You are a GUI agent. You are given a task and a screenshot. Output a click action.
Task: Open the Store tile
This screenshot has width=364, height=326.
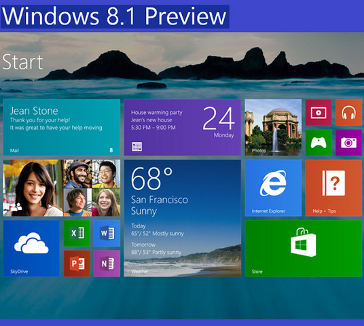tap(304, 249)
